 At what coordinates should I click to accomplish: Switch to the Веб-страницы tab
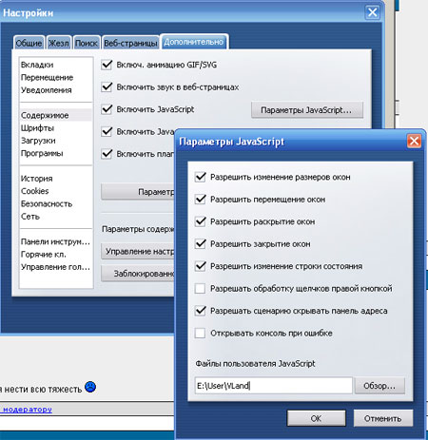[x=130, y=43]
